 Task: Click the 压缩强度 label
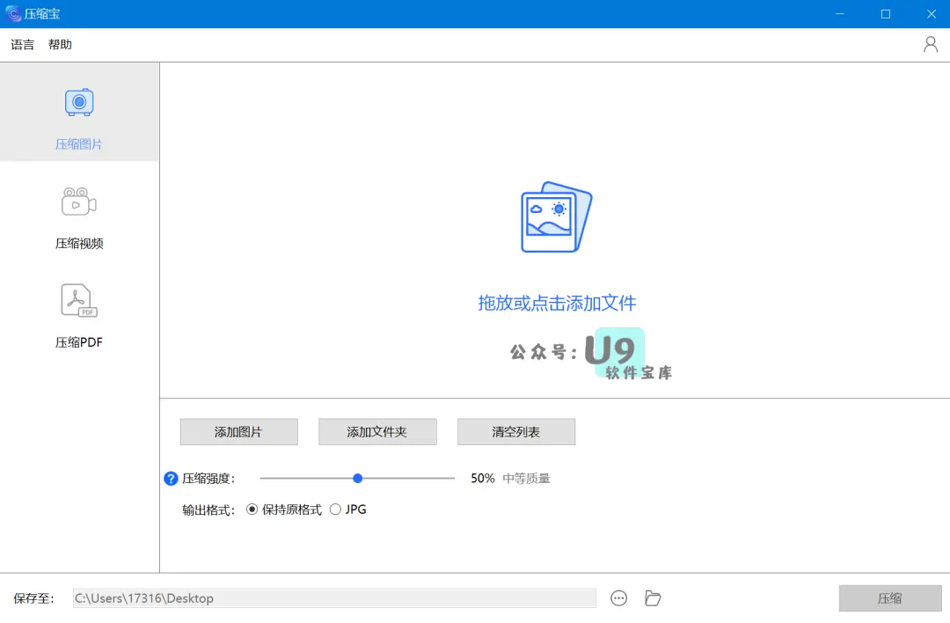click(208, 479)
